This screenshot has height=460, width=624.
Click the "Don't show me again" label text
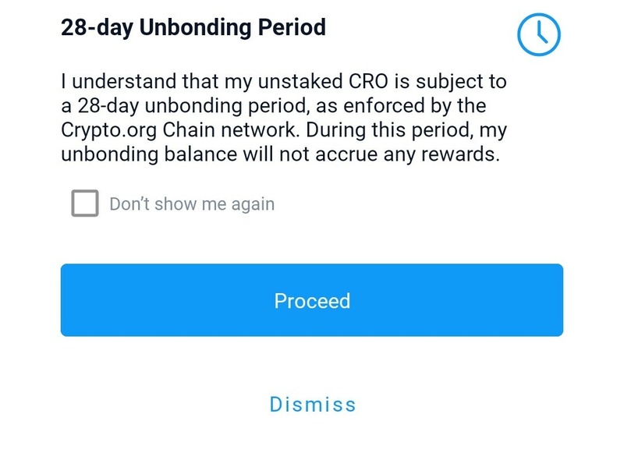(192, 203)
